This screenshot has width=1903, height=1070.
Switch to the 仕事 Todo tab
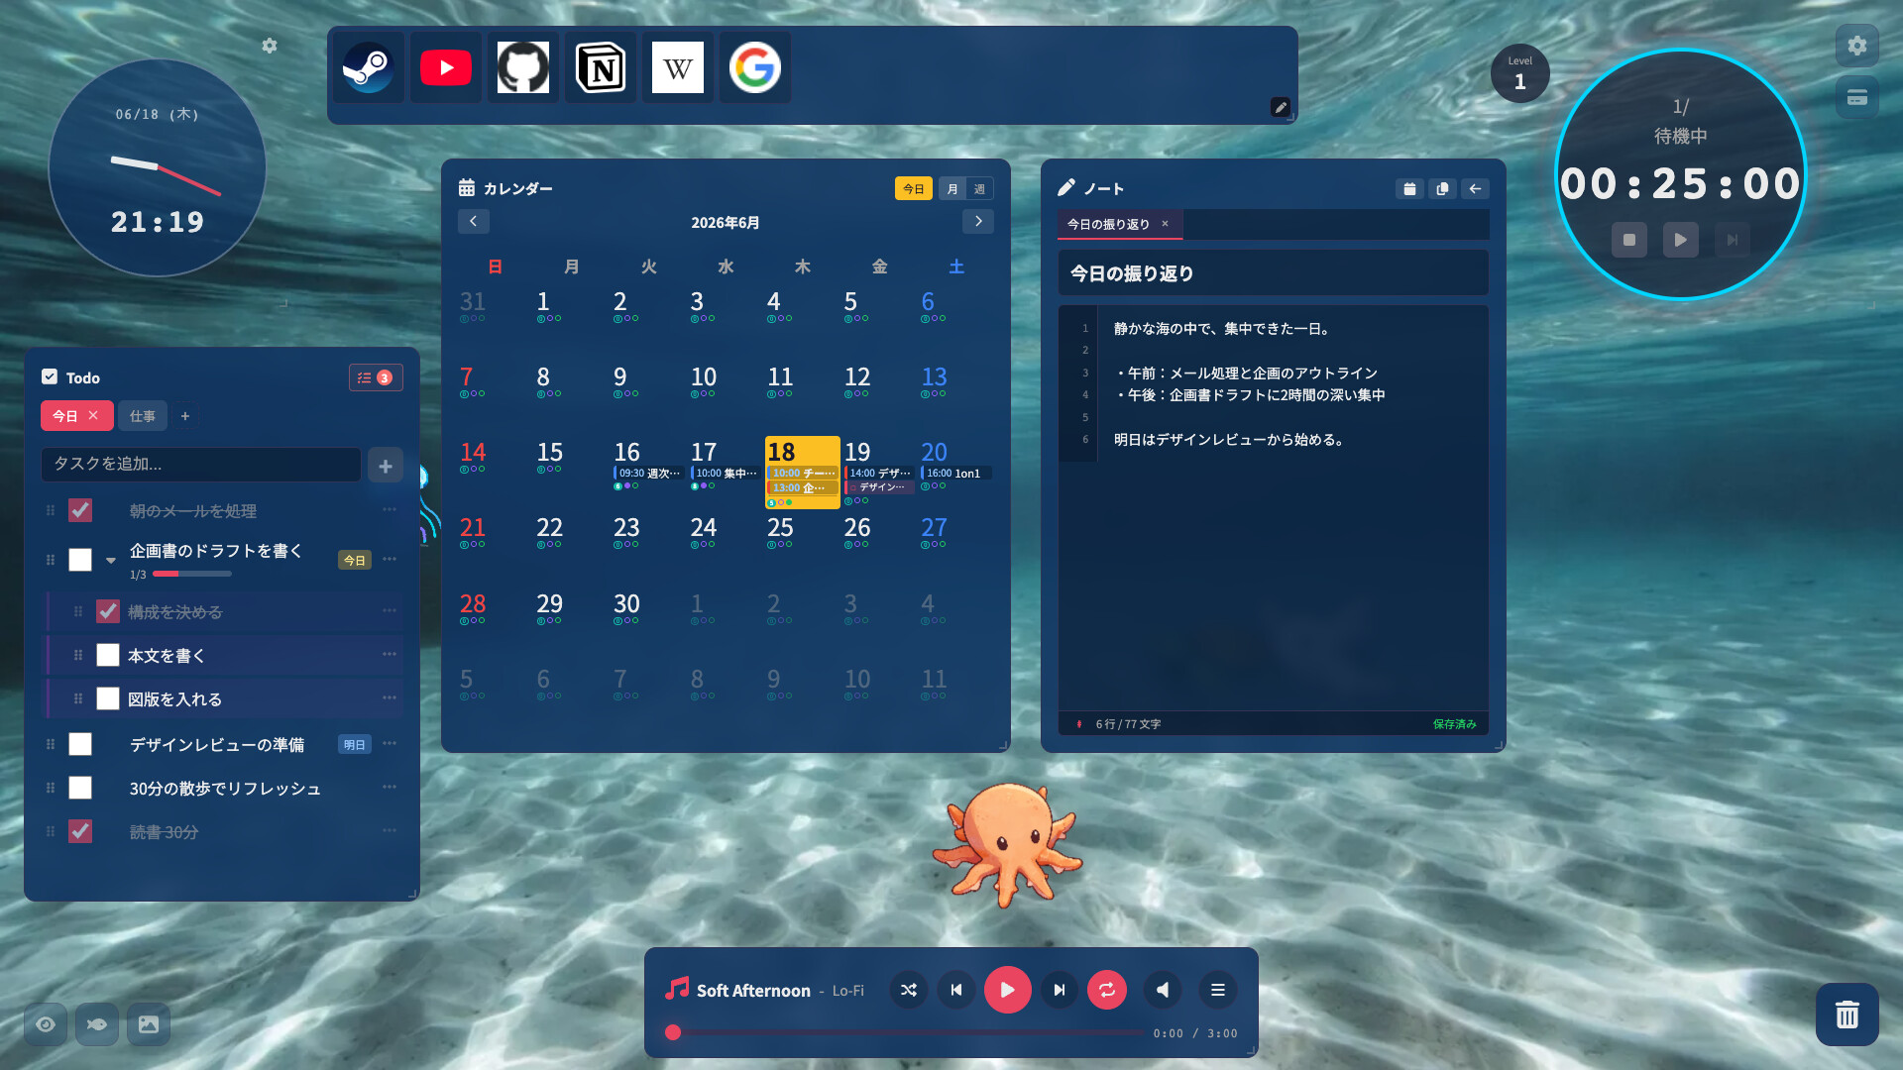143,416
